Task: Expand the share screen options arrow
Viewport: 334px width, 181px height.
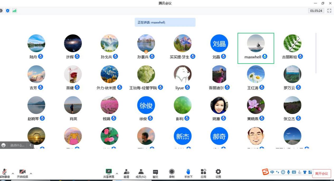Action: pyautogui.click(x=117, y=174)
